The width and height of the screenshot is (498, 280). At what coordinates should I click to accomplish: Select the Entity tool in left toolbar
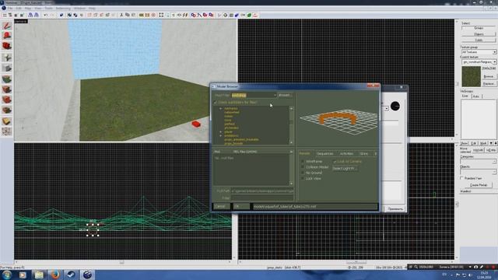coord(7,58)
